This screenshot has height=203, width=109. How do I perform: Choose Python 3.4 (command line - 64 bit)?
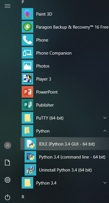(65, 157)
